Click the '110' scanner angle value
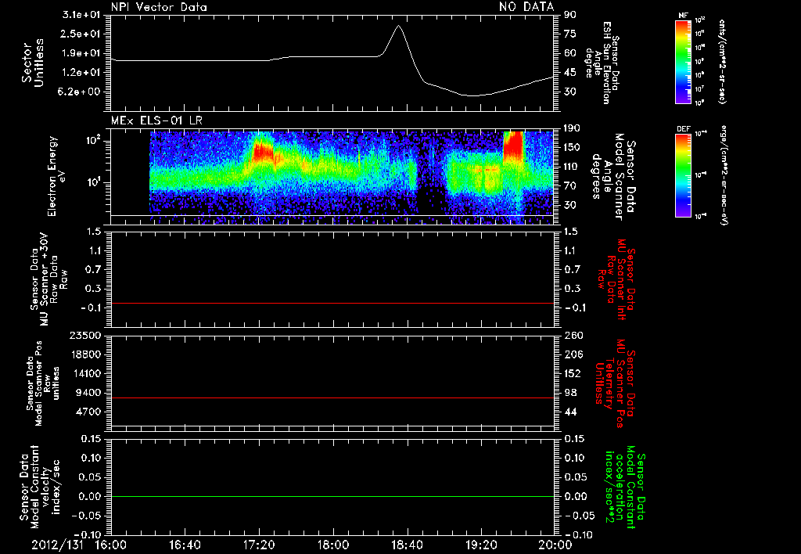Image resolution: width=801 pixels, height=554 pixels. click(x=572, y=167)
